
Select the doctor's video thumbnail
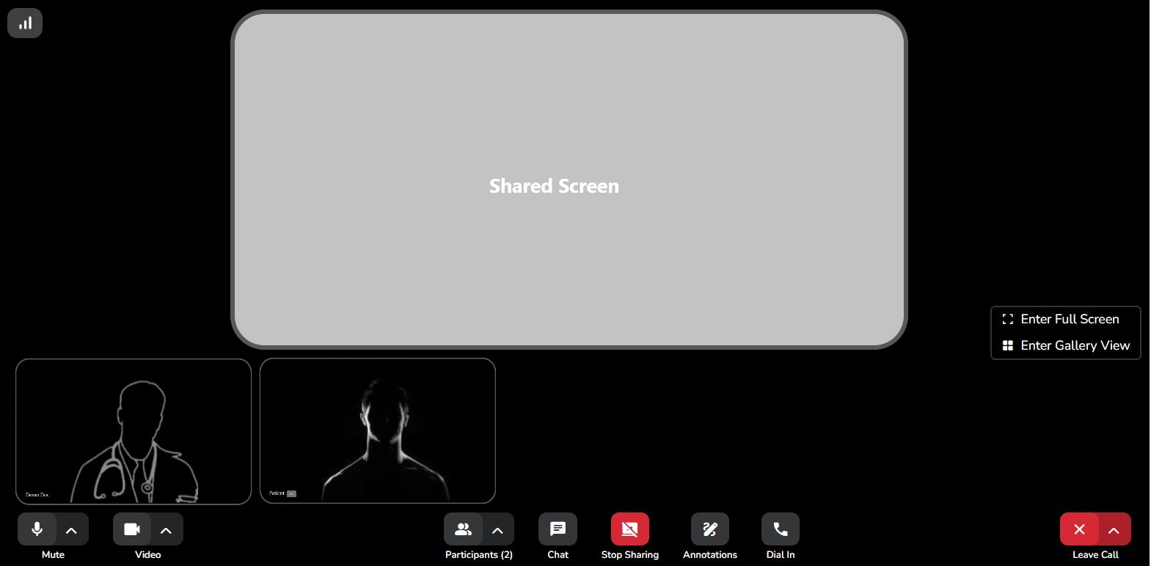[134, 431]
